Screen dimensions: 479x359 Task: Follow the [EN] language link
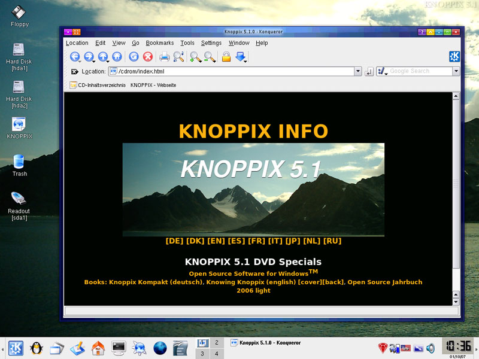click(216, 242)
